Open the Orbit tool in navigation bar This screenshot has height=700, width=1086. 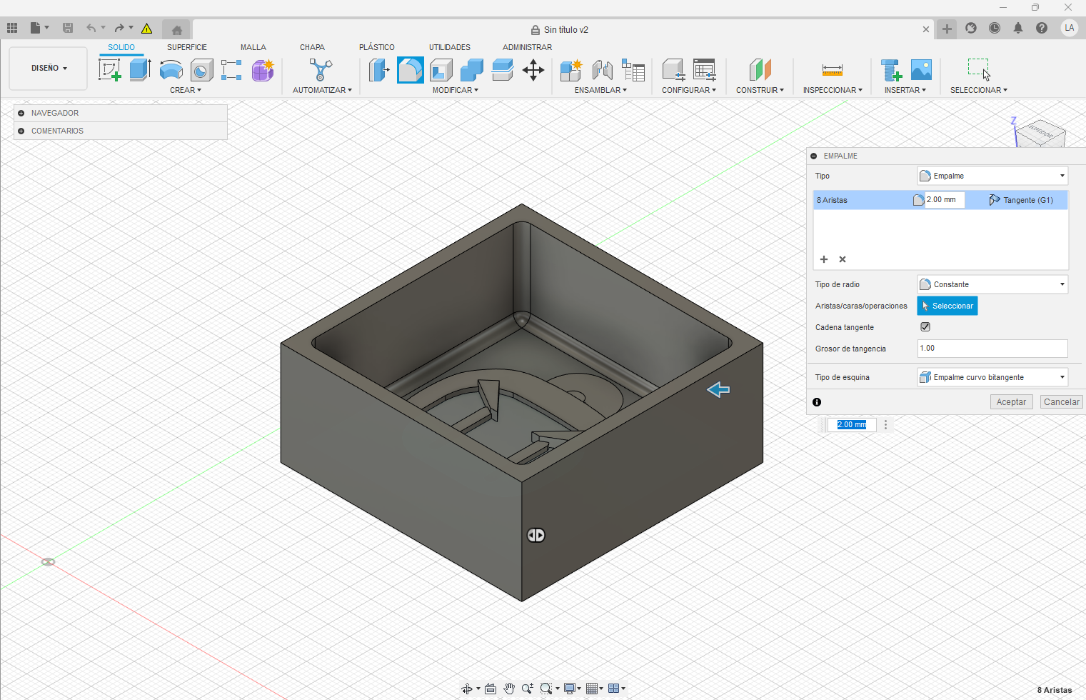(467, 689)
